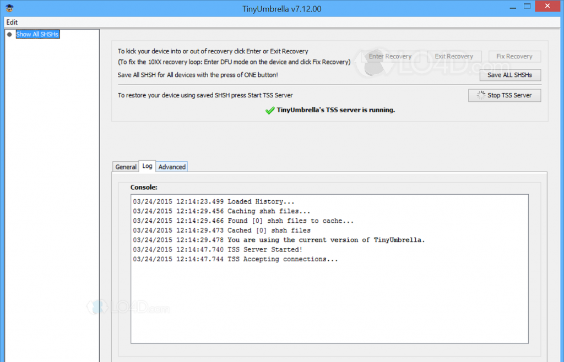Open the Edit menu
Image resolution: width=564 pixels, height=362 pixels.
pos(12,22)
